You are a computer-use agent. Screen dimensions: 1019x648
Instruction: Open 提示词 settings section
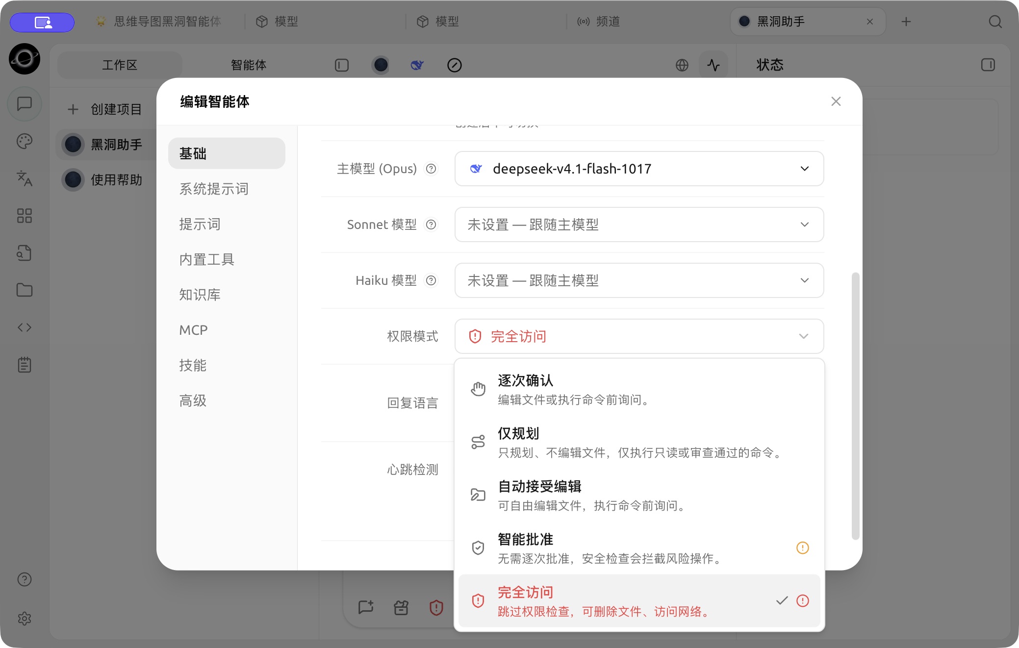(x=227, y=224)
